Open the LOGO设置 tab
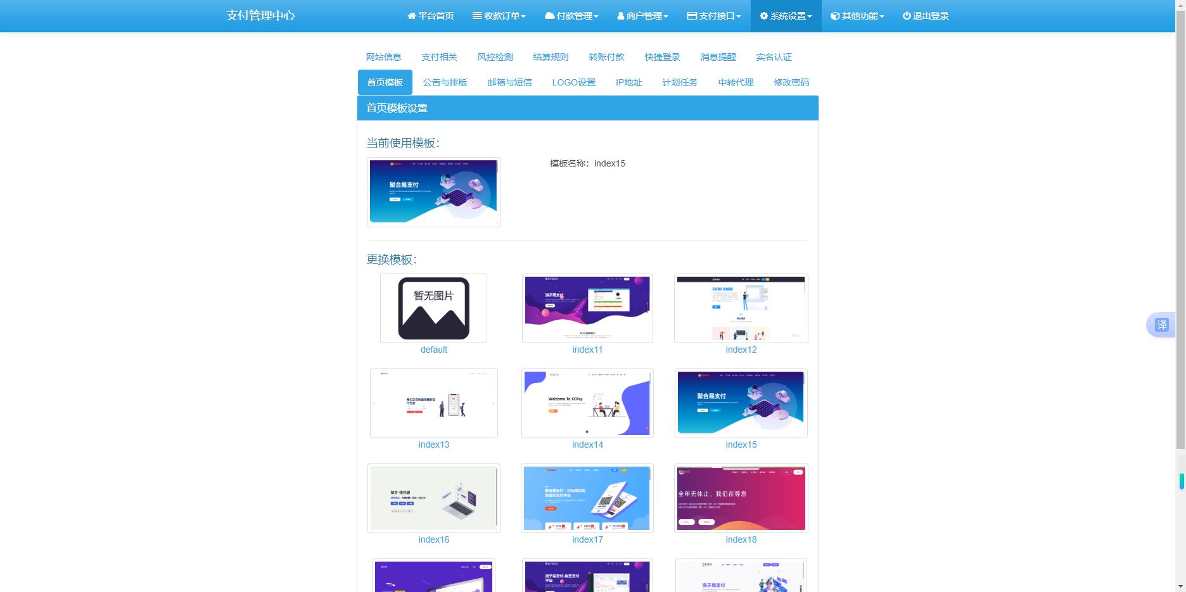The image size is (1186, 592). pos(574,82)
